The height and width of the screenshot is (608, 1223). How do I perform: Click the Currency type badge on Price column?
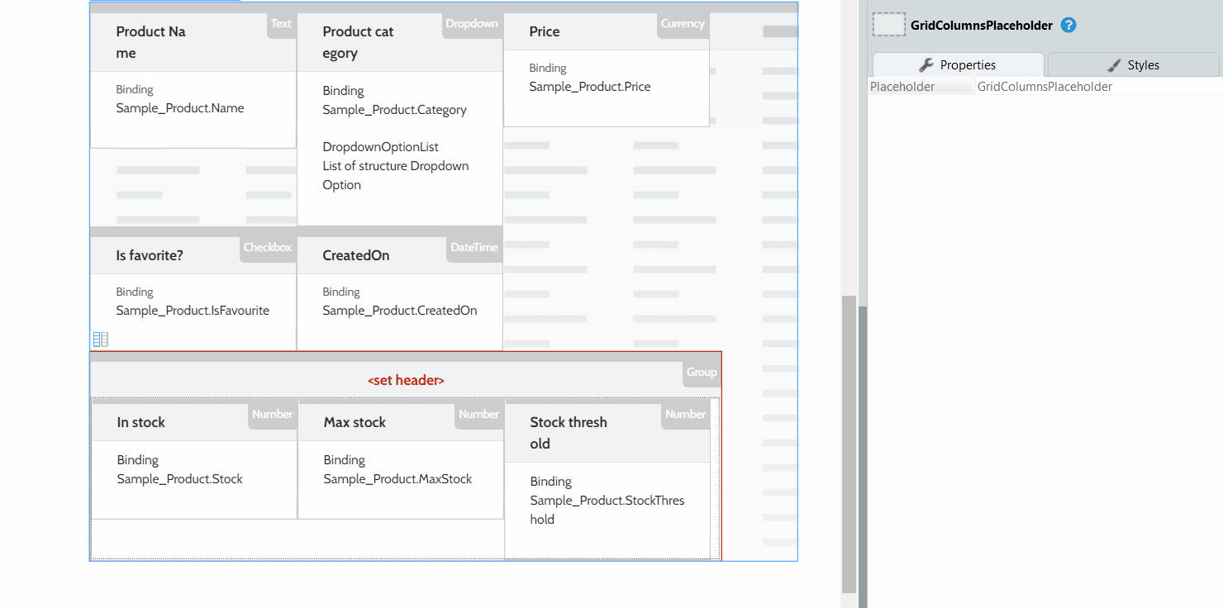pyautogui.click(x=682, y=24)
